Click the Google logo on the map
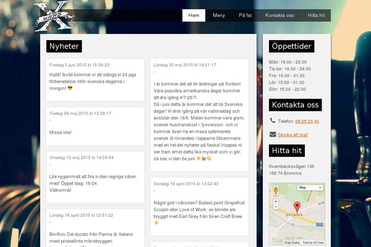 tap(277, 240)
